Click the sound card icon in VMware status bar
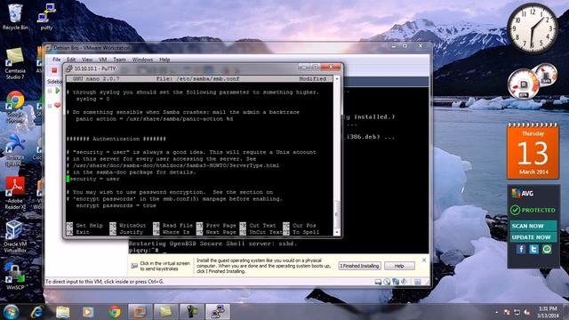Viewport: 569px width, 320px height. (404, 282)
